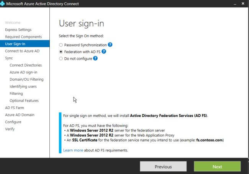Click the Azure AD Connect title bar logo

coord(2,4)
